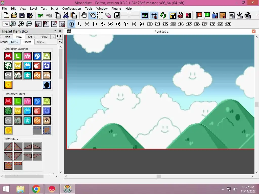Viewport: 259px width, 194px height.
Task: Float the Tileset Item Box panel
Action: [x=55, y=31]
